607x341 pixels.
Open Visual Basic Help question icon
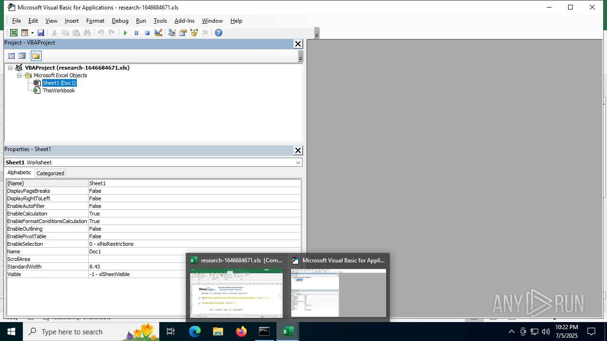(219, 33)
